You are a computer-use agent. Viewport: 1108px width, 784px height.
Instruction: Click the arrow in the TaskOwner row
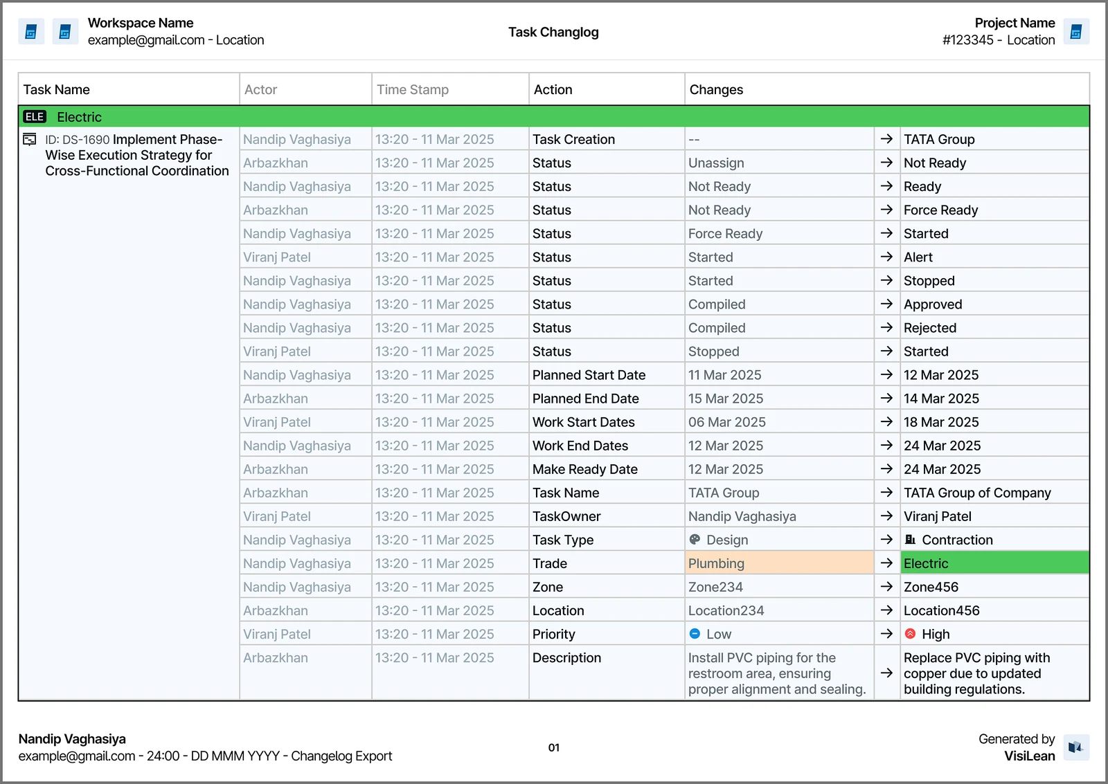point(886,516)
